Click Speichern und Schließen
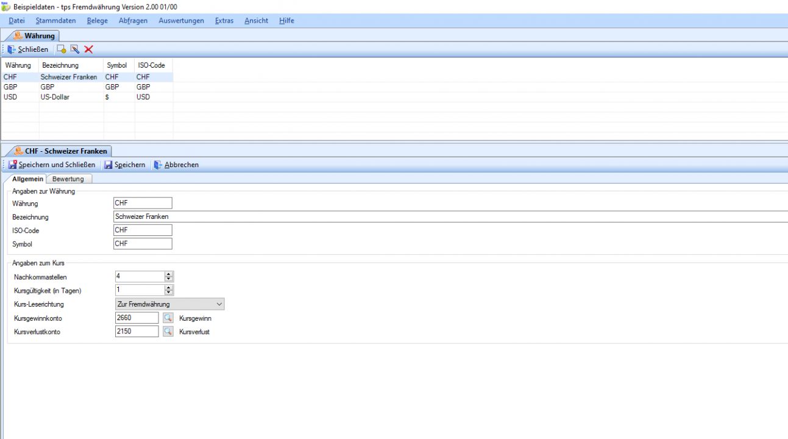Screen dimensions: 788x439 (x=52, y=165)
